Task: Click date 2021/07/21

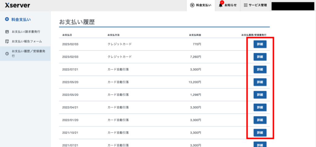Action: (70, 145)
